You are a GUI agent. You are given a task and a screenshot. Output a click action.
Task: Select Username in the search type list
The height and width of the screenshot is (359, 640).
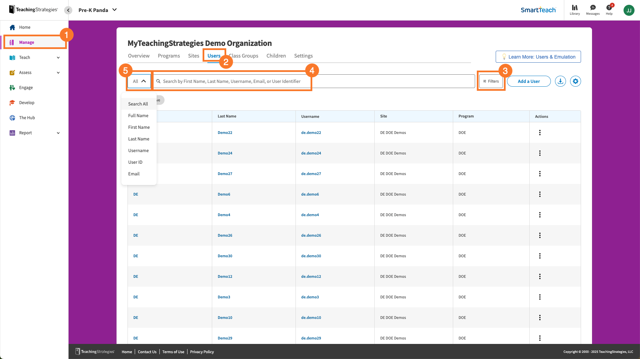(138, 151)
